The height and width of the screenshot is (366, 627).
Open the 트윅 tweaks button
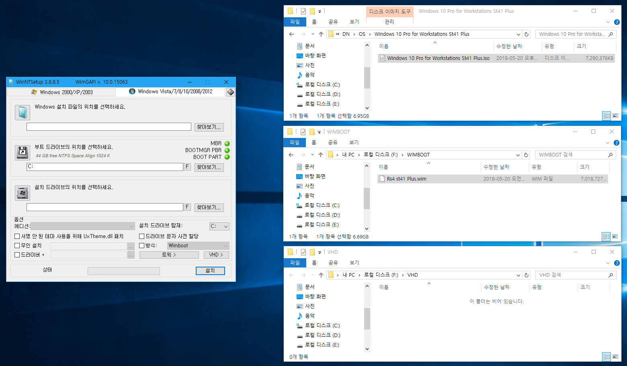click(x=169, y=255)
